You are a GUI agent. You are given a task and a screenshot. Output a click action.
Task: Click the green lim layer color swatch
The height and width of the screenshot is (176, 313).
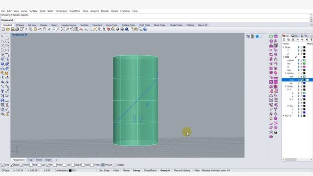tap(304, 64)
